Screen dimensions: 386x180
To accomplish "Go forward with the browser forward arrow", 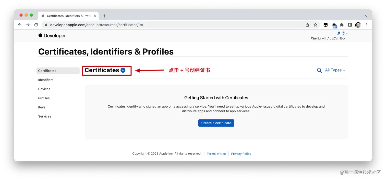I will pyautogui.click(x=28, y=25).
